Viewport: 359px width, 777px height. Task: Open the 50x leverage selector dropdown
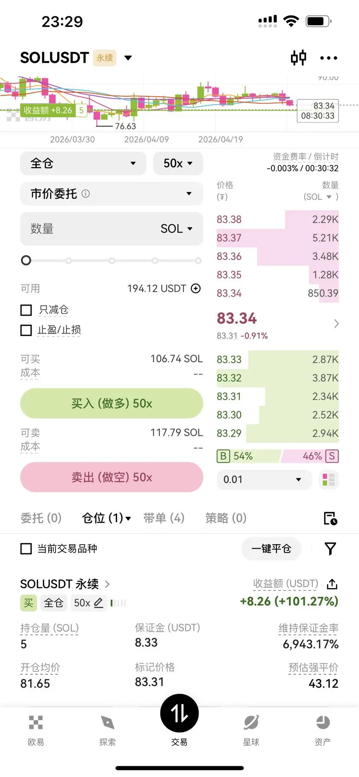point(178,163)
